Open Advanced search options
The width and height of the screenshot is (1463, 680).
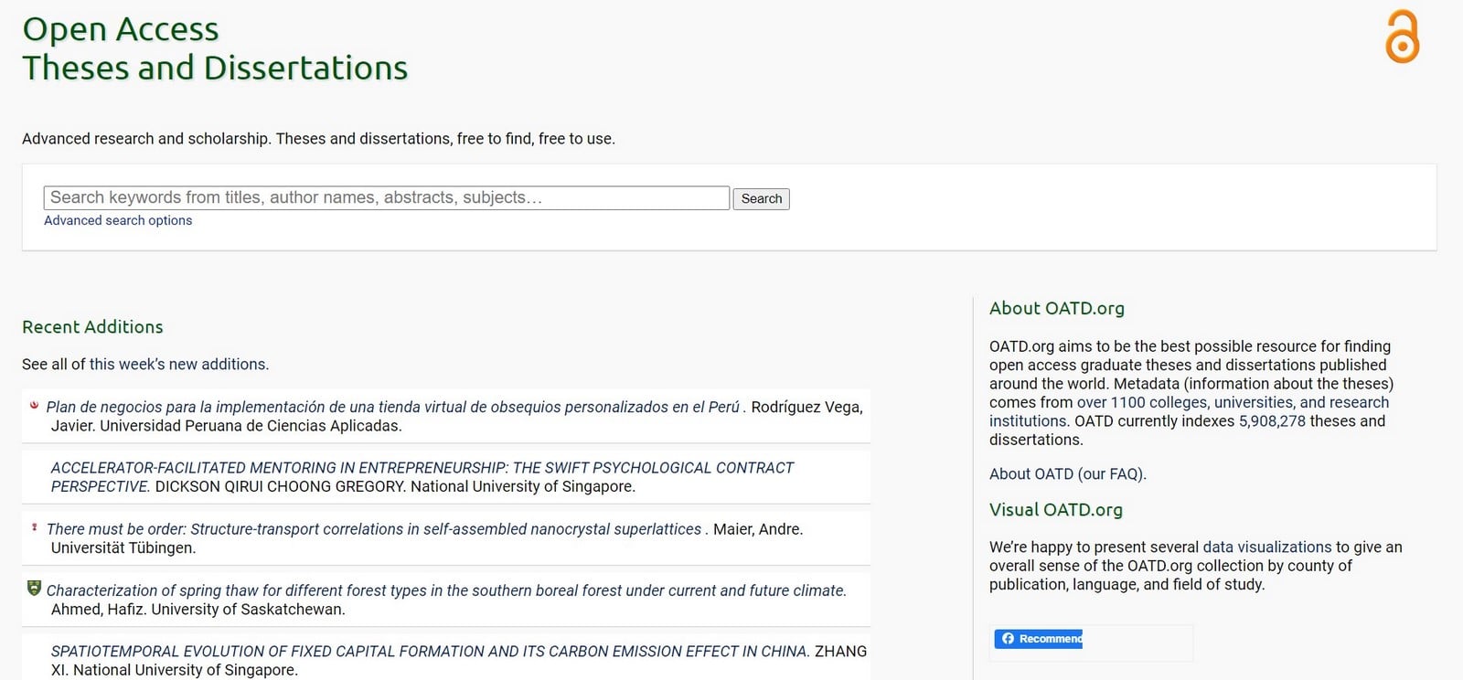pyautogui.click(x=118, y=220)
